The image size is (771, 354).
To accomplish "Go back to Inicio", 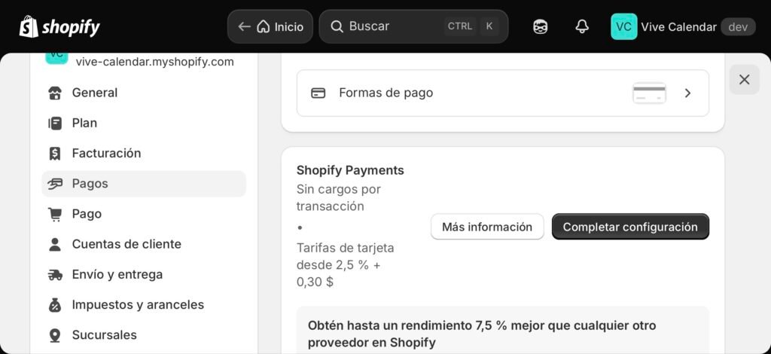I will [270, 26].
